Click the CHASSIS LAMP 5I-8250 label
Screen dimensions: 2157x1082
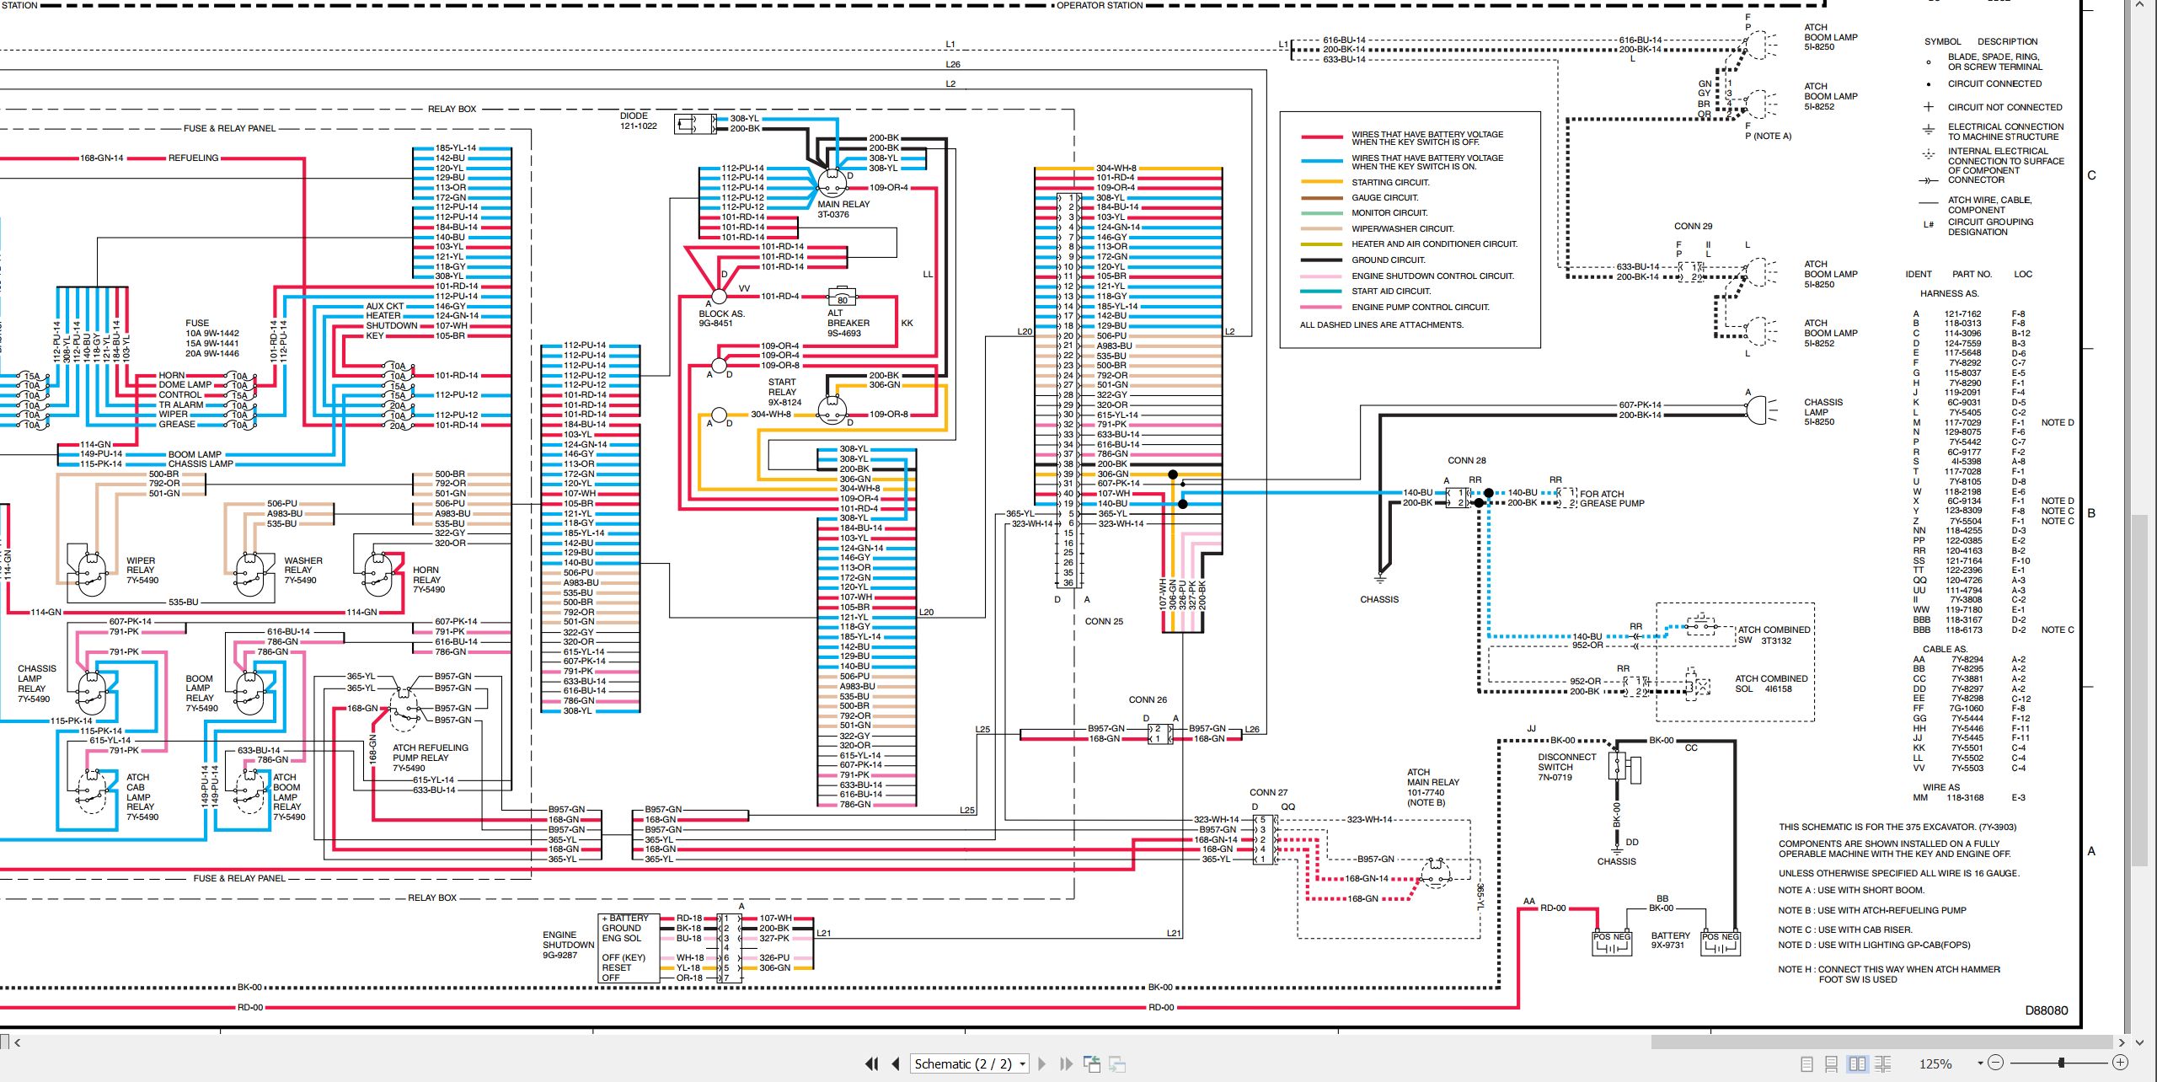(x=1823, y=412)
